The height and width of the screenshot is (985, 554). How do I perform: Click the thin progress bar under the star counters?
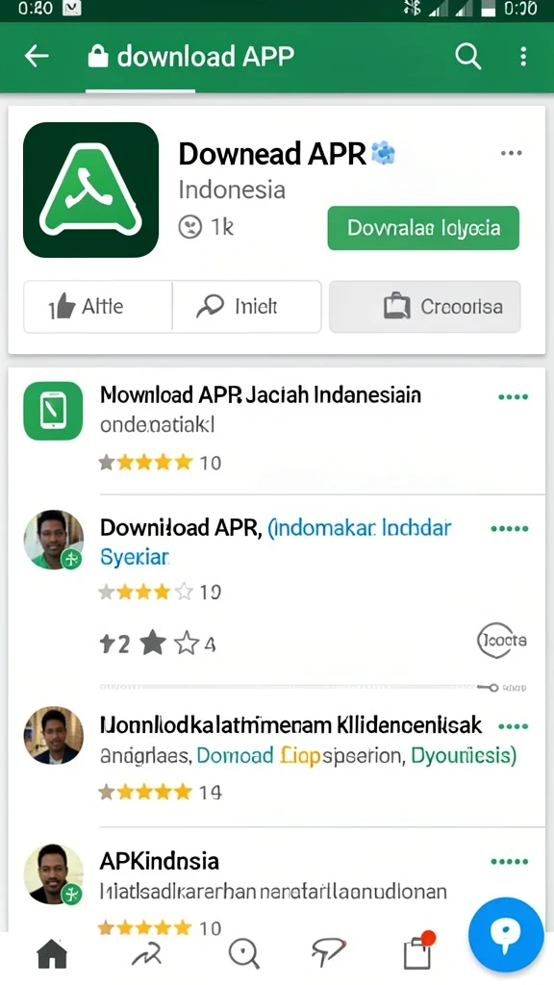point(313,687)
